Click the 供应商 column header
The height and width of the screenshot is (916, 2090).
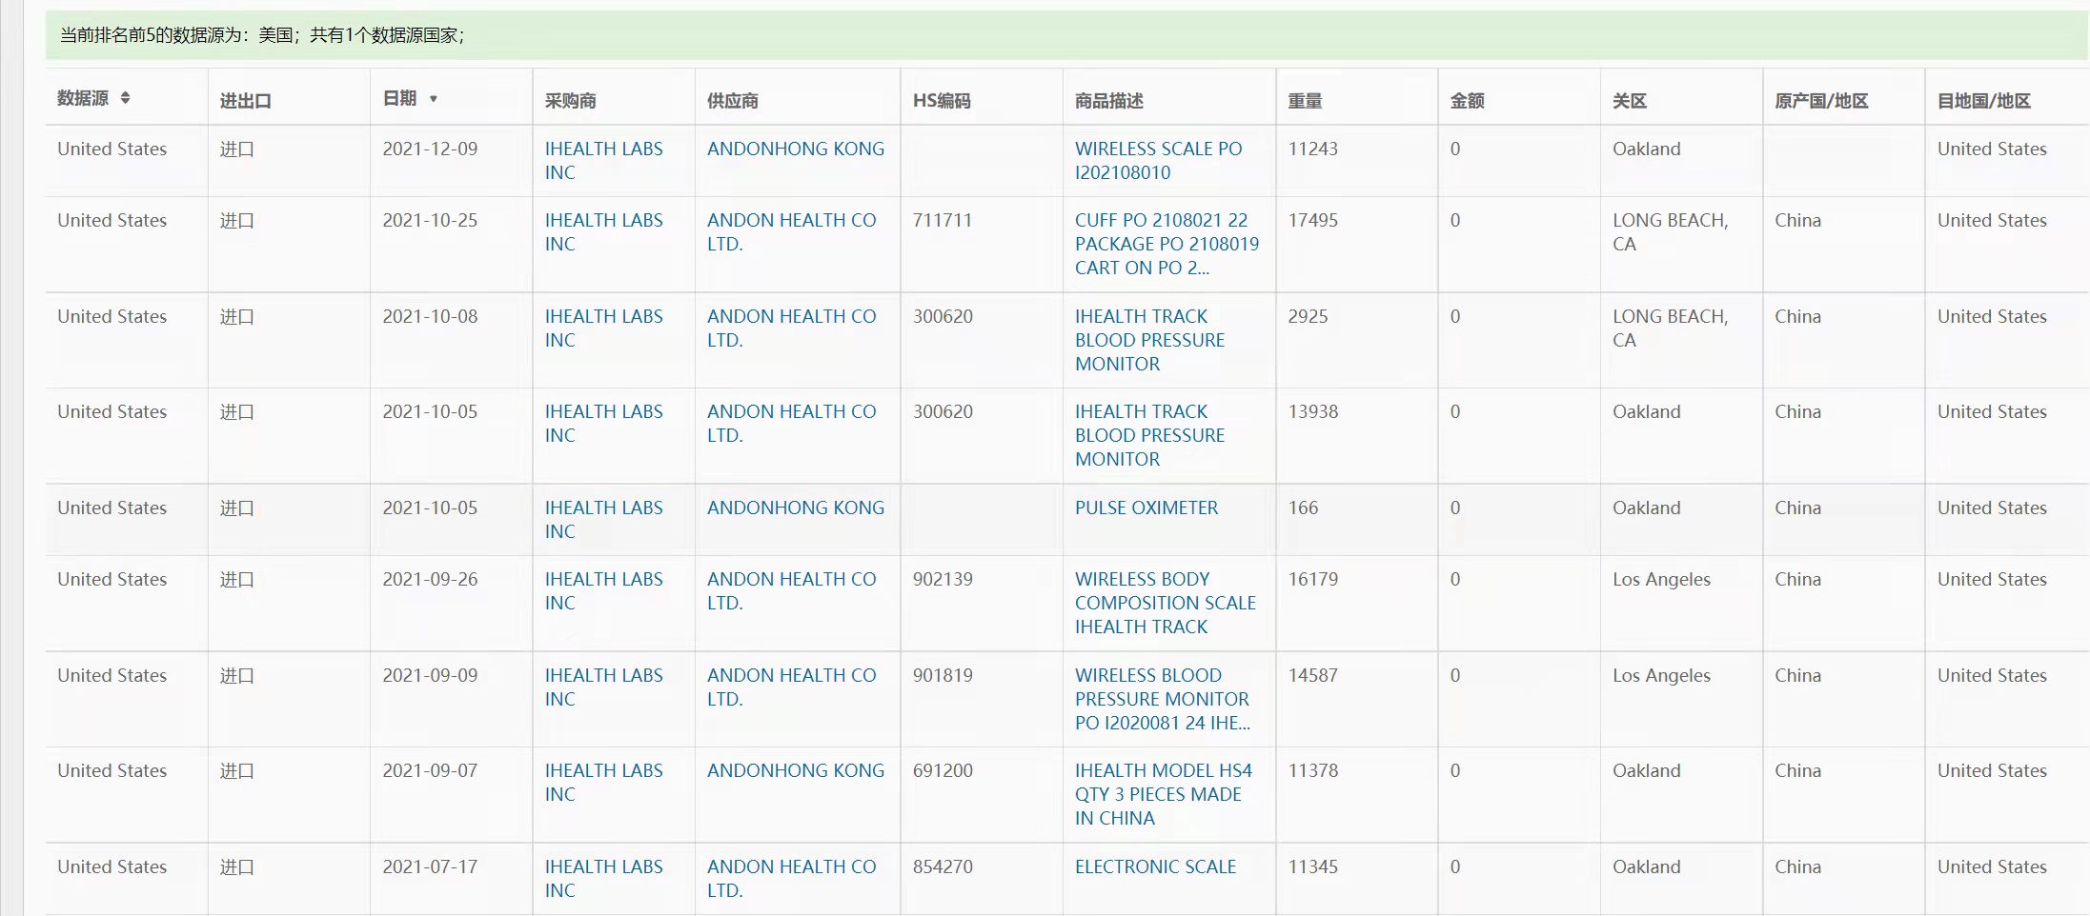[732, 100]
